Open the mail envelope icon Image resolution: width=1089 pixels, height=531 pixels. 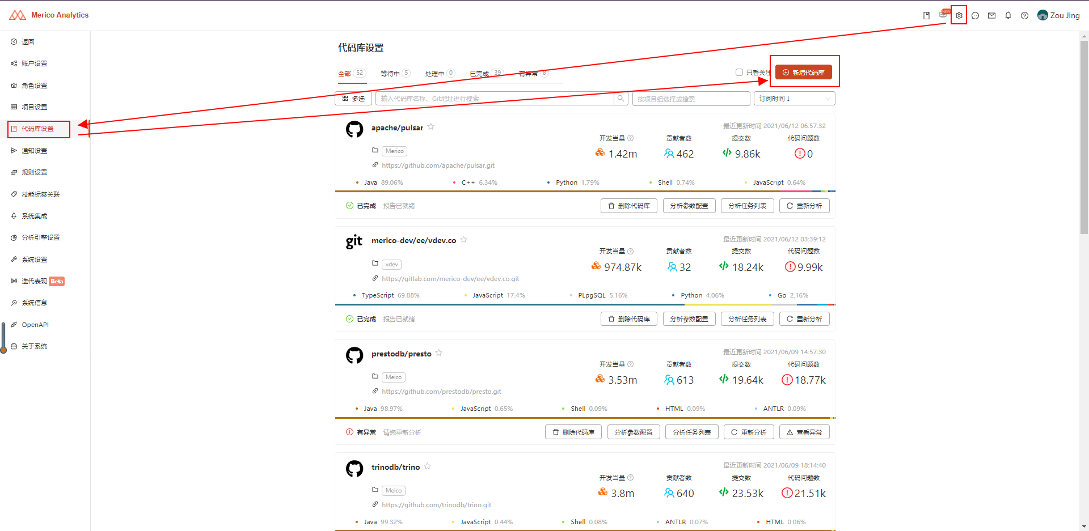click(991, 15)
